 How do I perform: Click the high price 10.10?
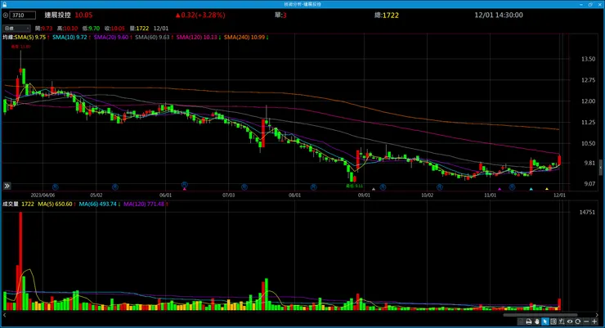pyautogui.click(x=70, y=29)
